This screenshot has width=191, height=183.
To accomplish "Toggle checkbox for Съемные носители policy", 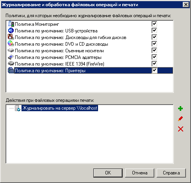I will point(154,50).
